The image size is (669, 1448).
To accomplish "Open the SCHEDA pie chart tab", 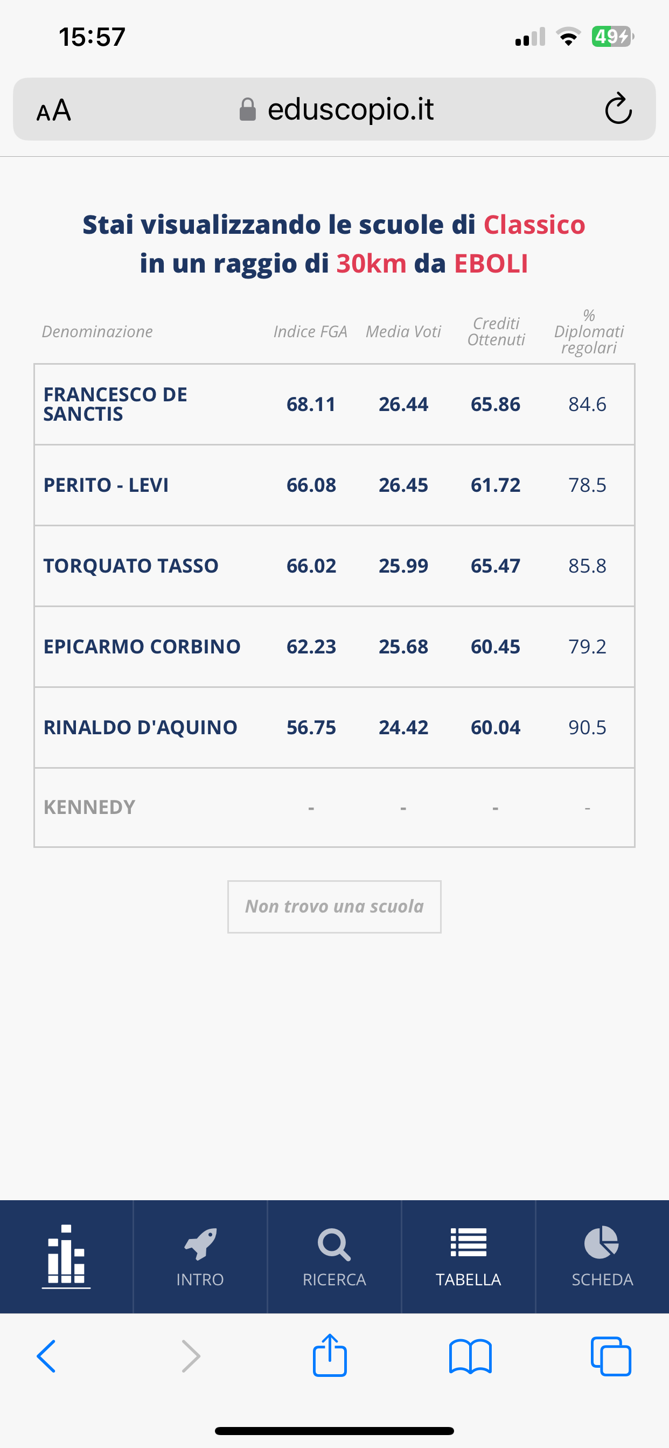I will 602,1257.
